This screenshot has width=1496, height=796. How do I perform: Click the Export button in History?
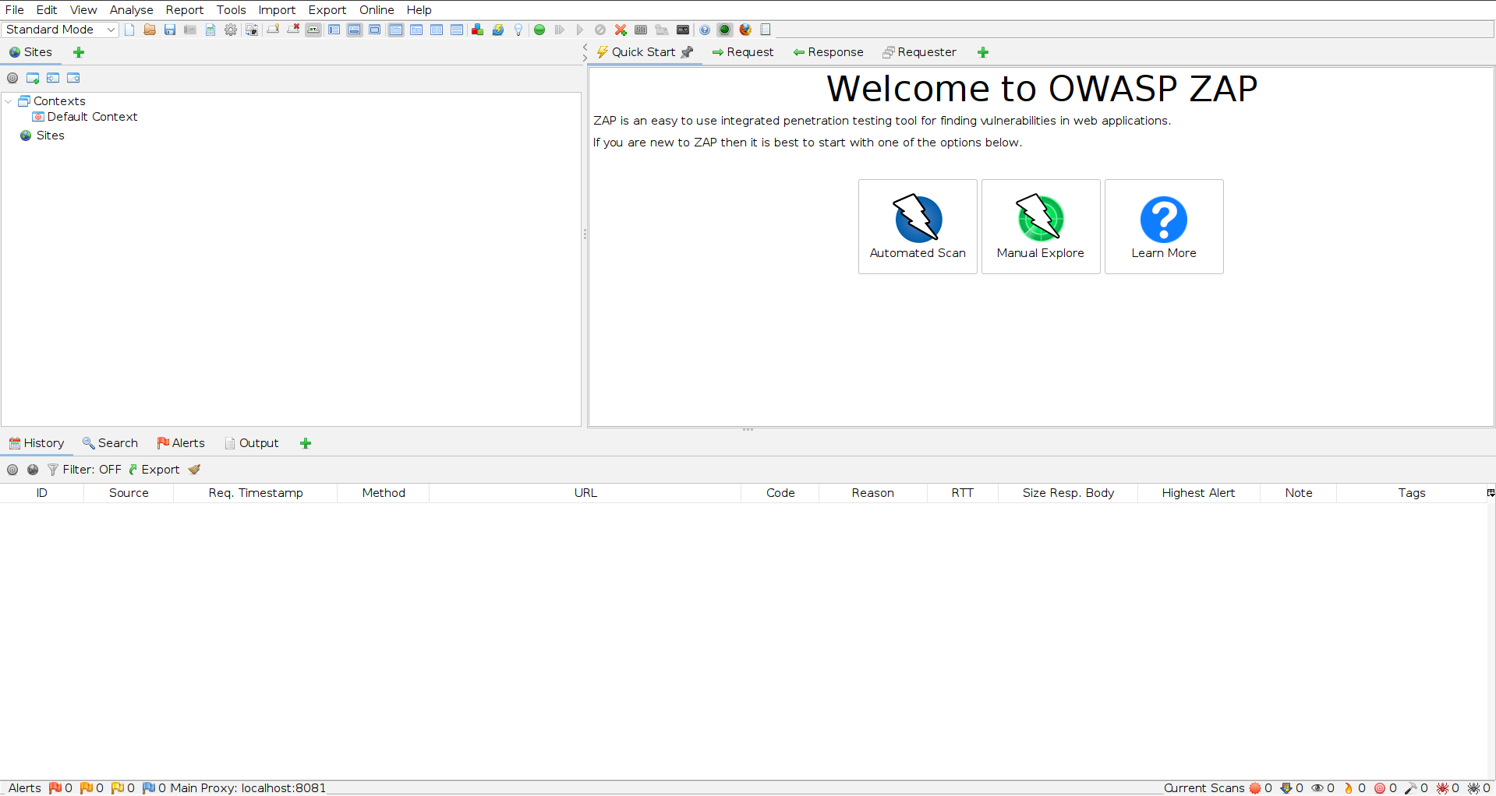coord(154,470)
